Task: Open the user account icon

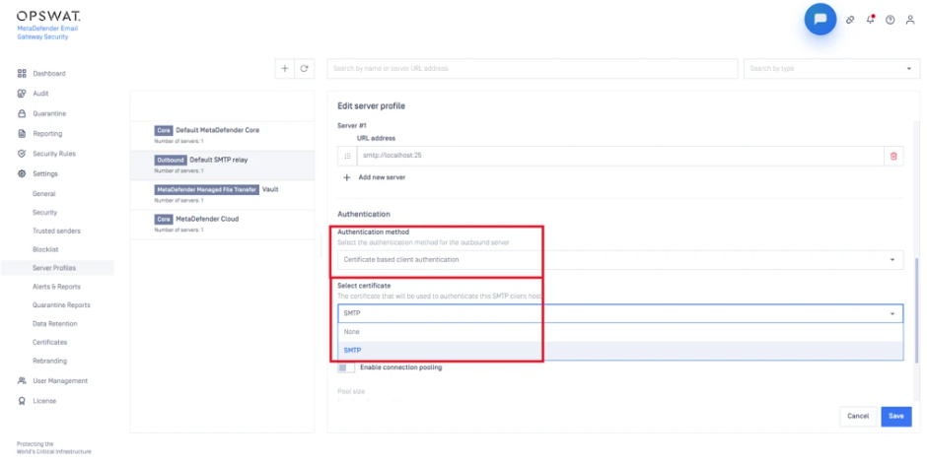Action: click(910, 20)
